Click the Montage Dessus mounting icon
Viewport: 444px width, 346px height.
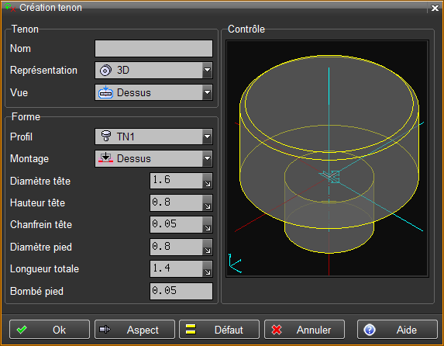click(x=105, y=158)
